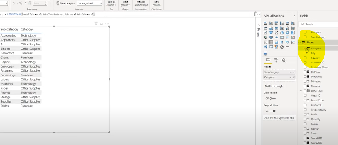Select the Table visual icon
Viewport: 338px width, 145px height.
(271, 42)
